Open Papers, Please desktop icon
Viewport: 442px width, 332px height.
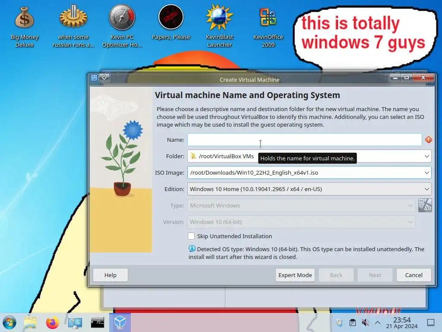[171, 23]
